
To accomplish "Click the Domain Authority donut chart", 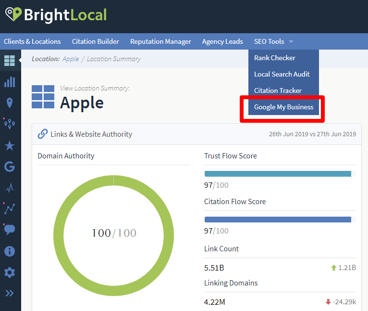I will 113,235.
